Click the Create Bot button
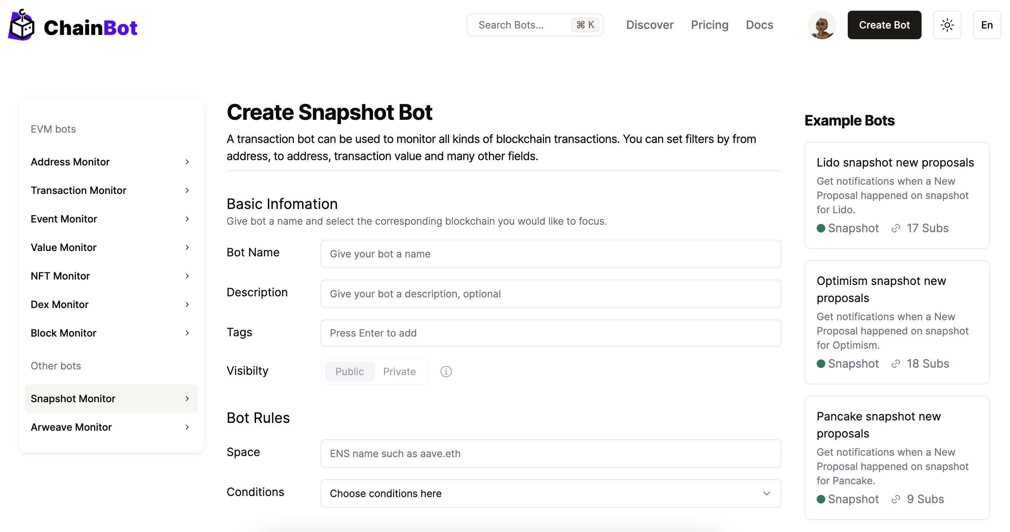 pos(884,25)
